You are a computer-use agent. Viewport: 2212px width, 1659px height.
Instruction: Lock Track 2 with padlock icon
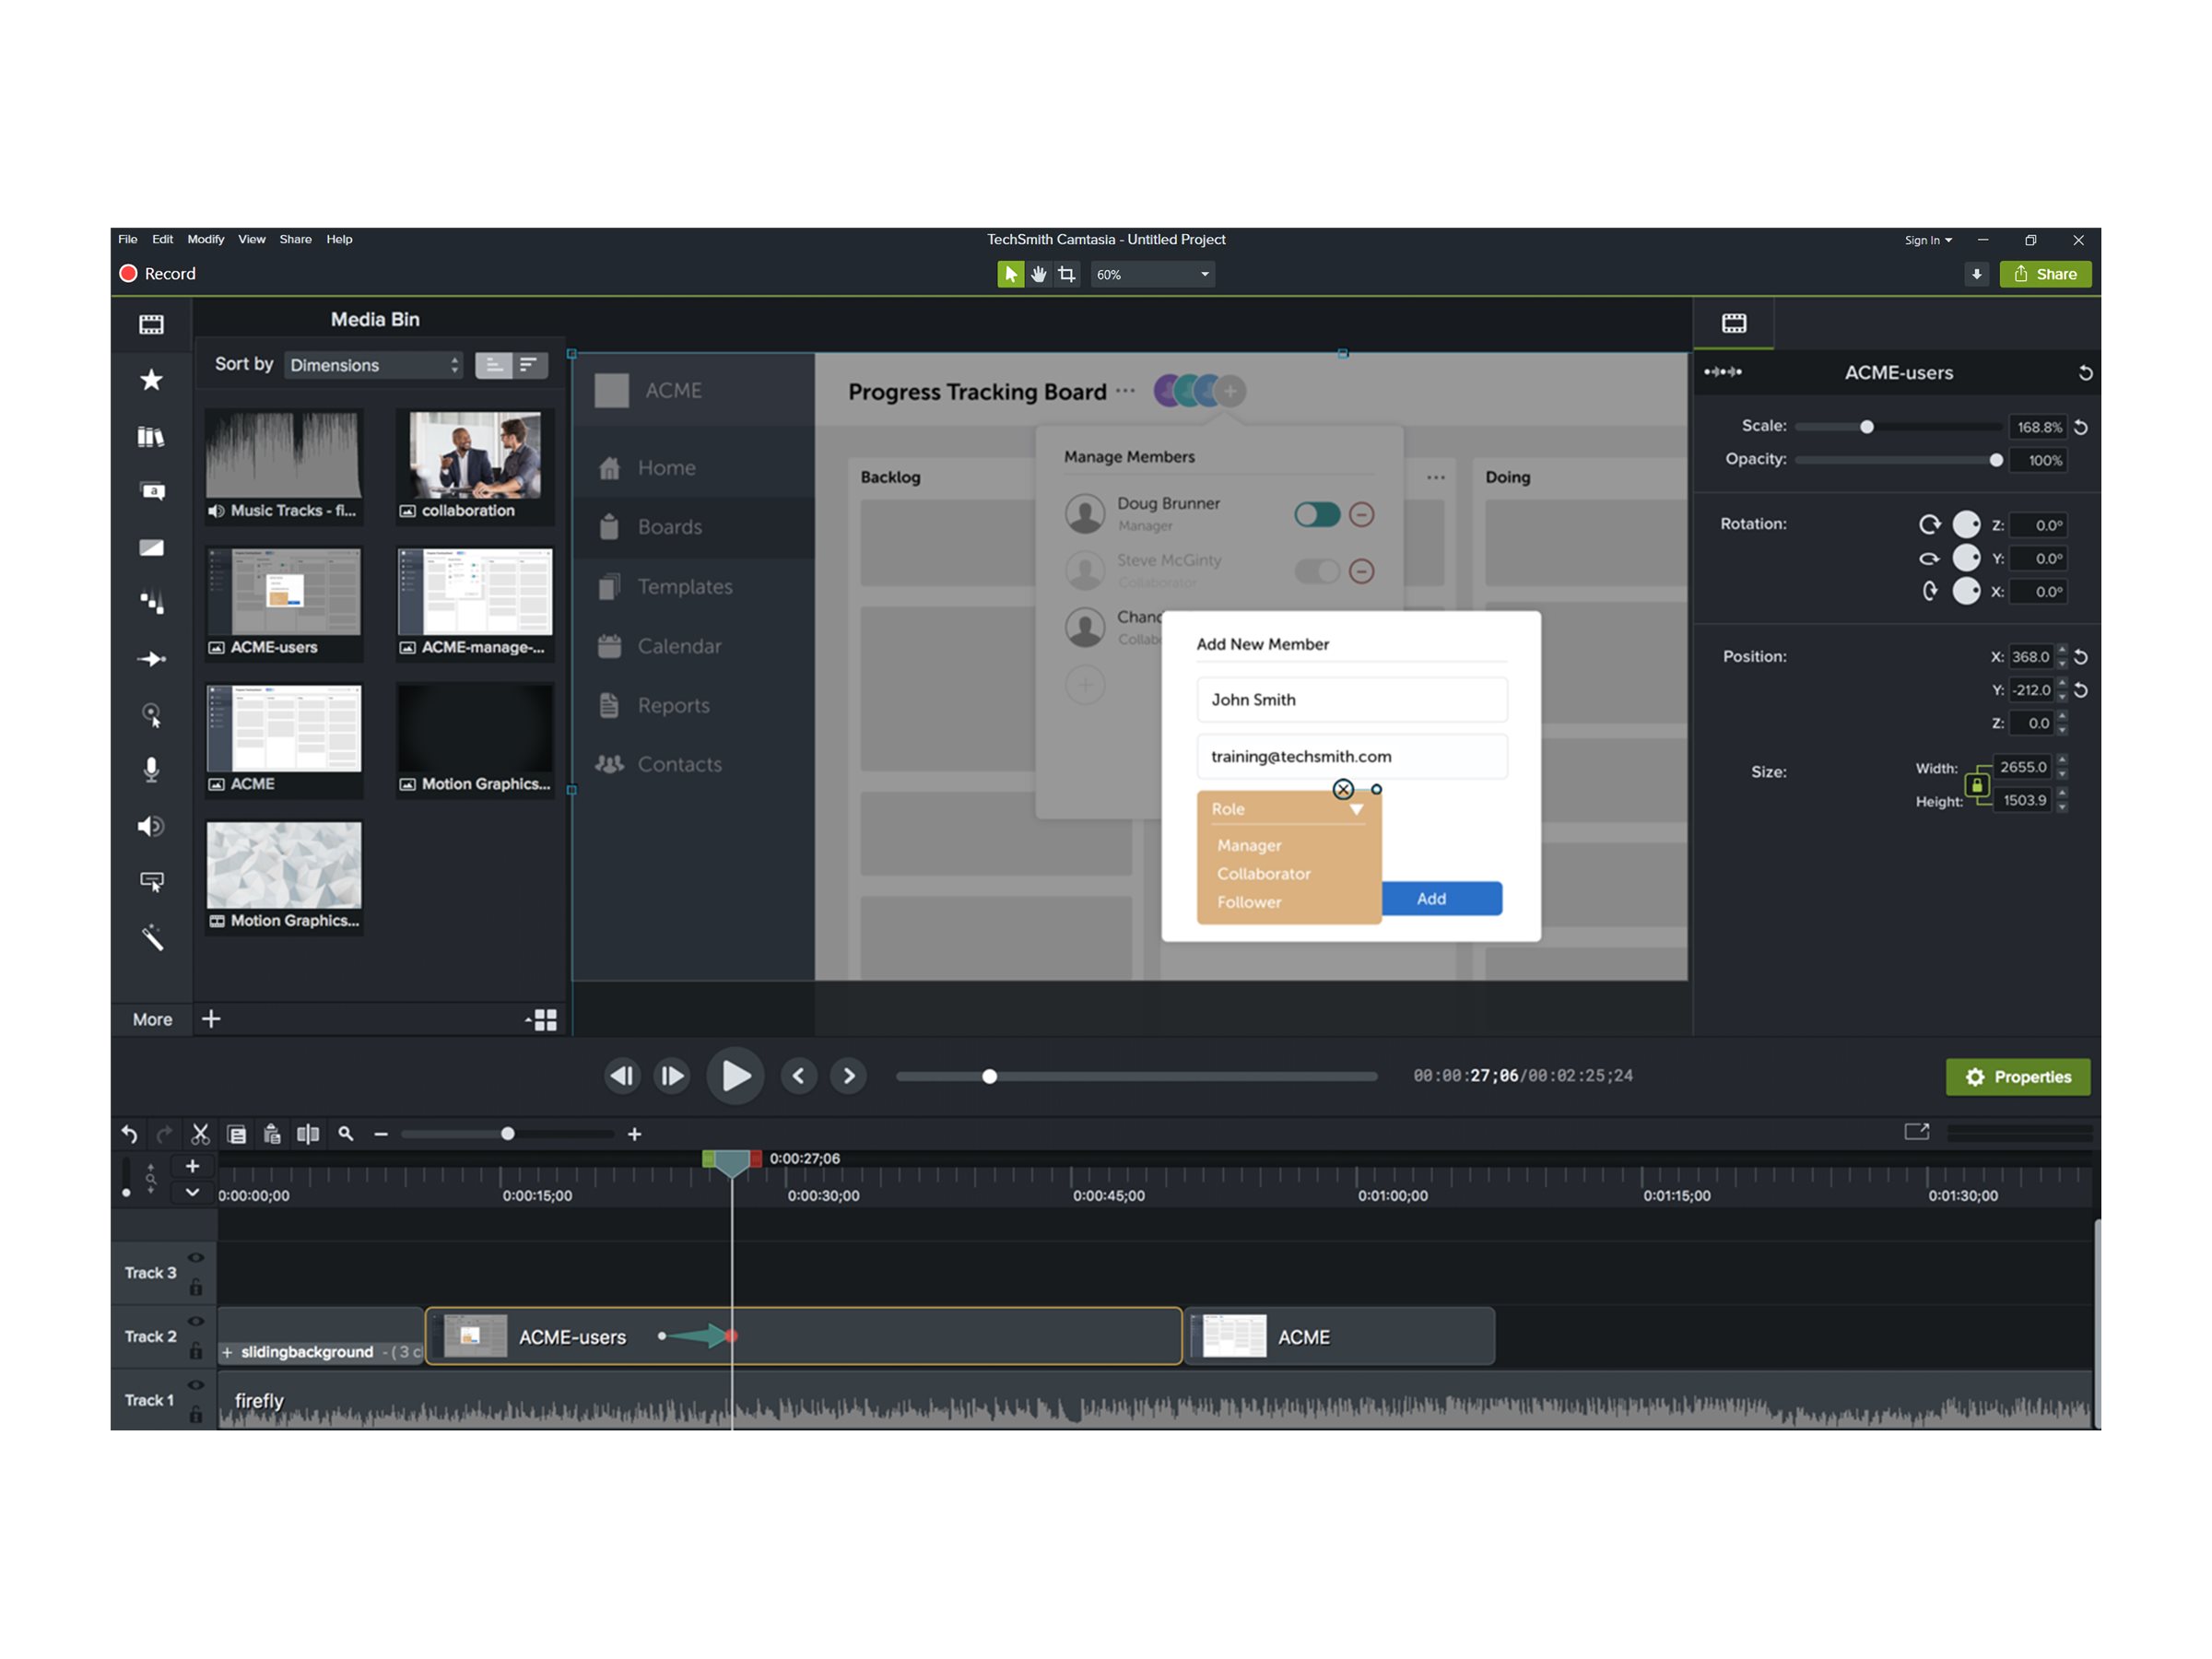coord(196,1351)
